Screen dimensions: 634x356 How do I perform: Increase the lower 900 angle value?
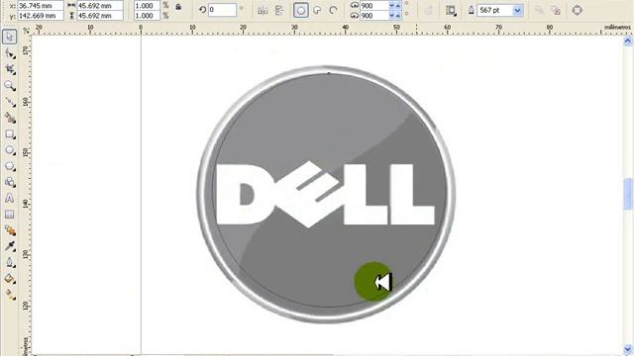point(398,16)
